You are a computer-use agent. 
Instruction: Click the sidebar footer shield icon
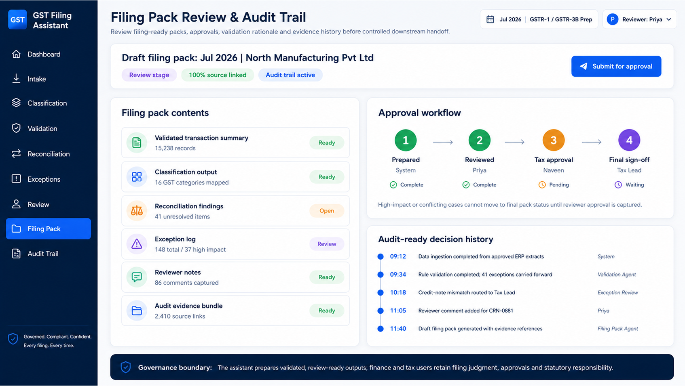click(13, 339)
